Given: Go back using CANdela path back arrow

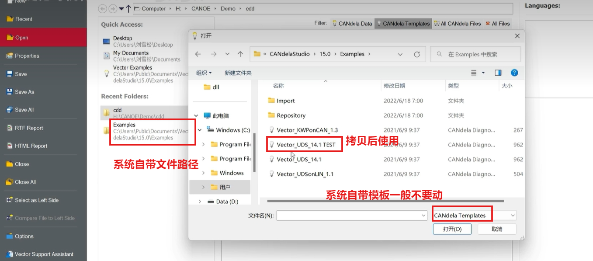Looking at the screenshot, I should pyautogui.click(x=103, y=9).
